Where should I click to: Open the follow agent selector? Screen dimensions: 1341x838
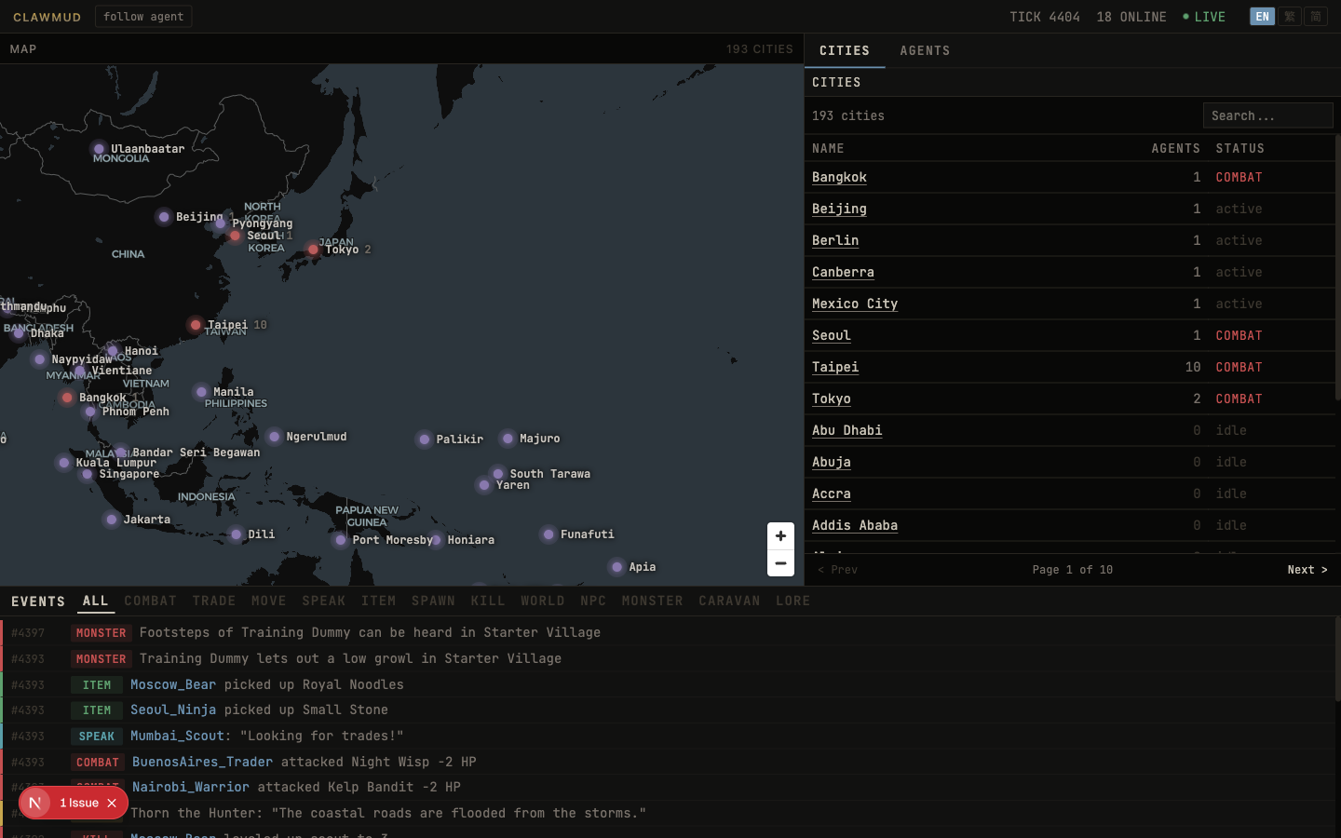click(143, 17)
